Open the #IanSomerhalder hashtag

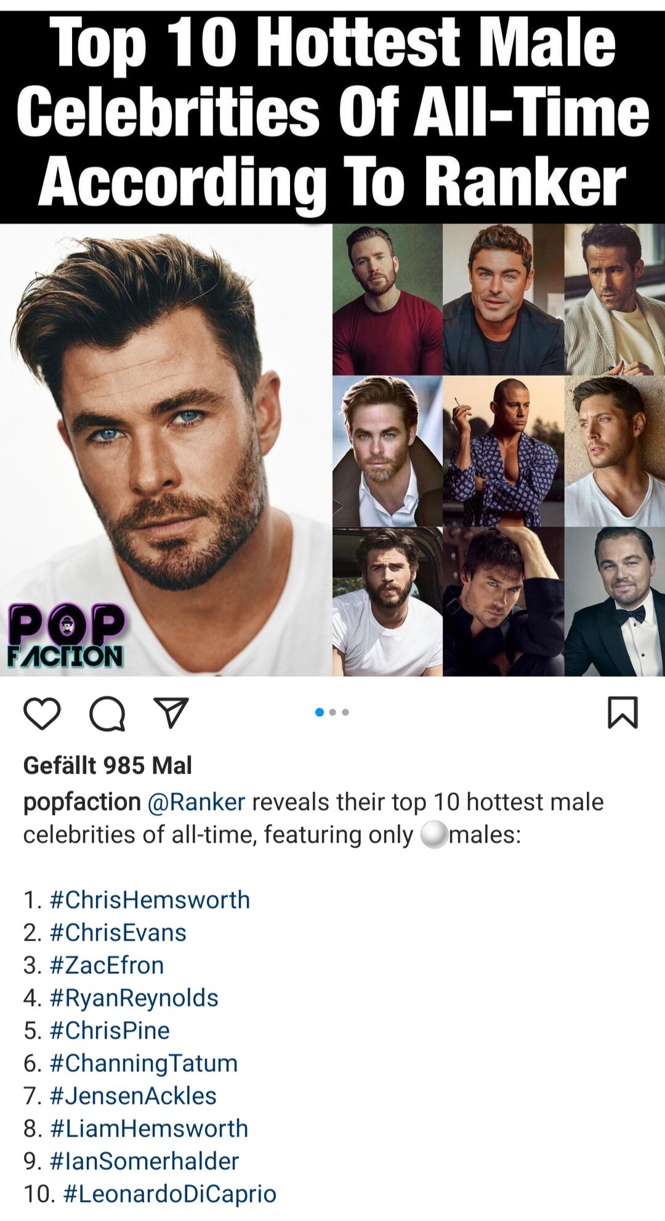tap(144, 1161)
